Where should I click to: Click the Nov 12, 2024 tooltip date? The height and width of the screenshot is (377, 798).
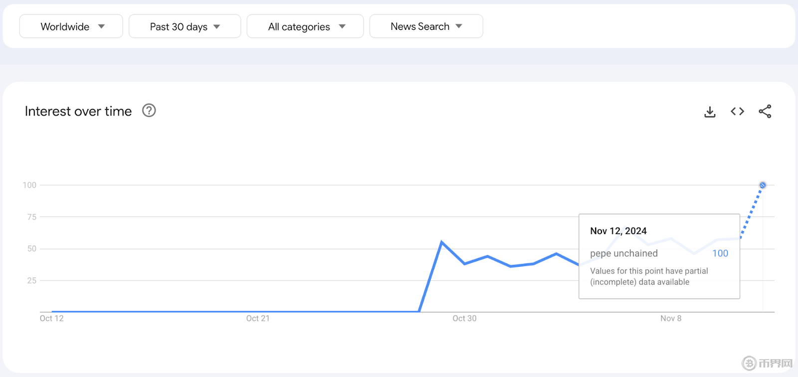[x=618, y=231]
